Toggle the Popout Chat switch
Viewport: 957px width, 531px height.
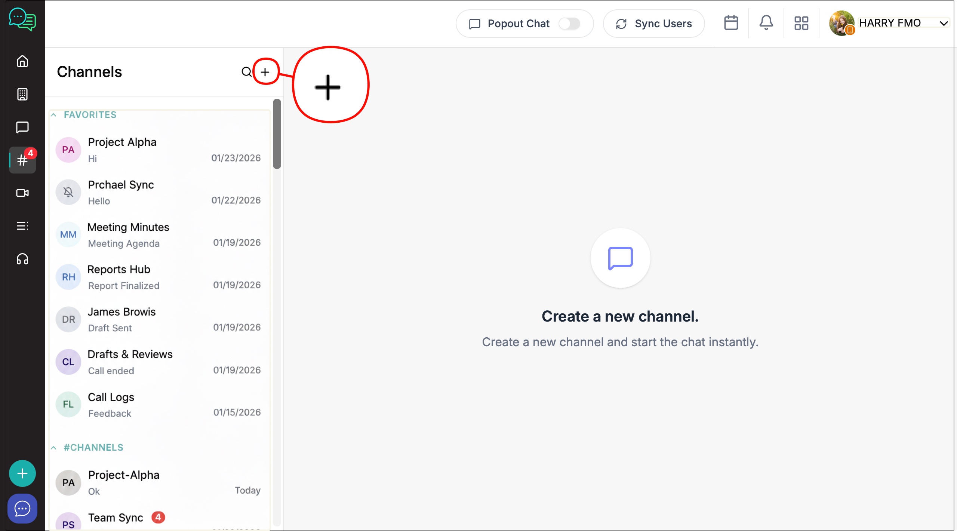569,24
